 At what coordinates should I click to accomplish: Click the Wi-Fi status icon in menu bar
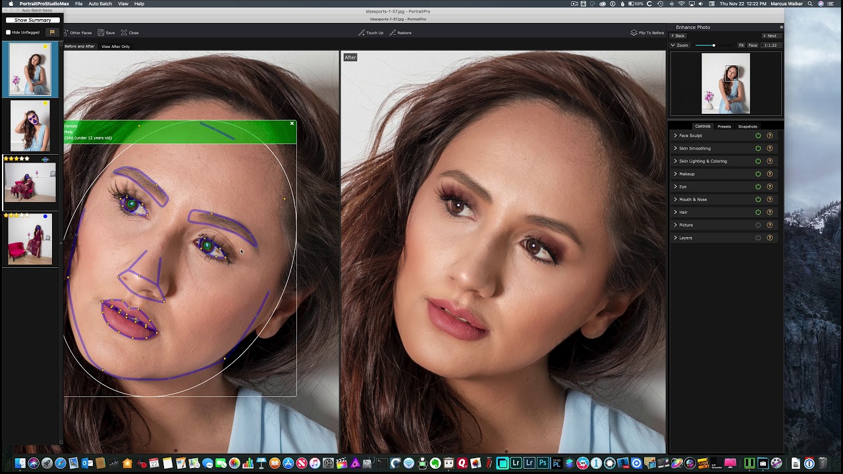click(x=681, y=3)
